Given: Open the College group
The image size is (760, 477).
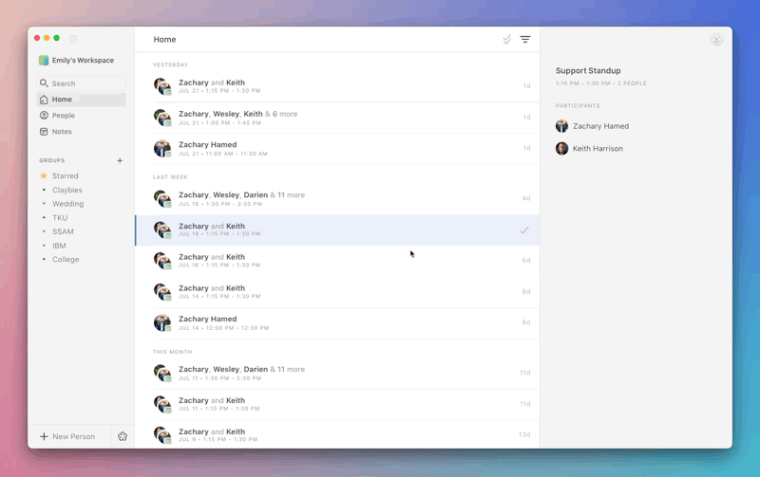Looking at the screenshot, I should 66,259.
